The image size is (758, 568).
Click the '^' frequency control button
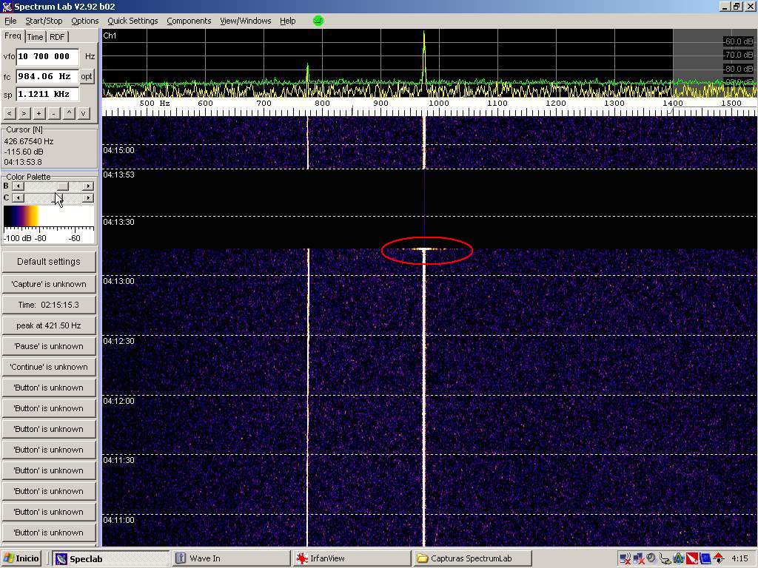coord(69,113)
